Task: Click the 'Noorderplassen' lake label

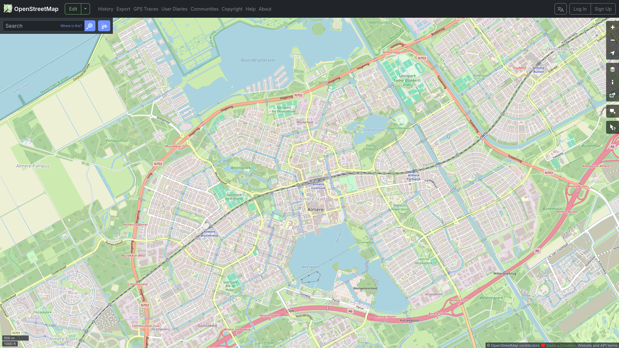Action: point(258,60)
